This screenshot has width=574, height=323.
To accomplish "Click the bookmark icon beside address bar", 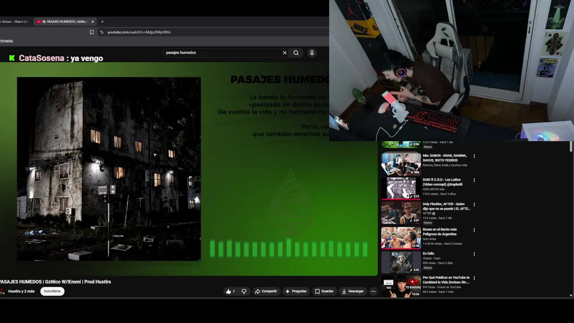I will (91, 32).
